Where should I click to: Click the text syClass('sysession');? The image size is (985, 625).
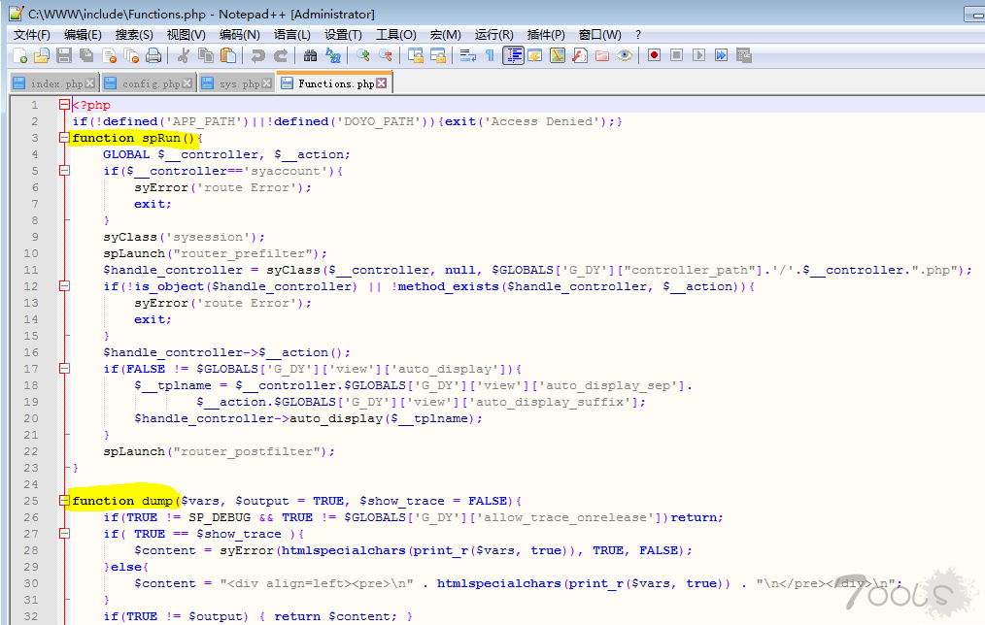[x=184, y=237]
